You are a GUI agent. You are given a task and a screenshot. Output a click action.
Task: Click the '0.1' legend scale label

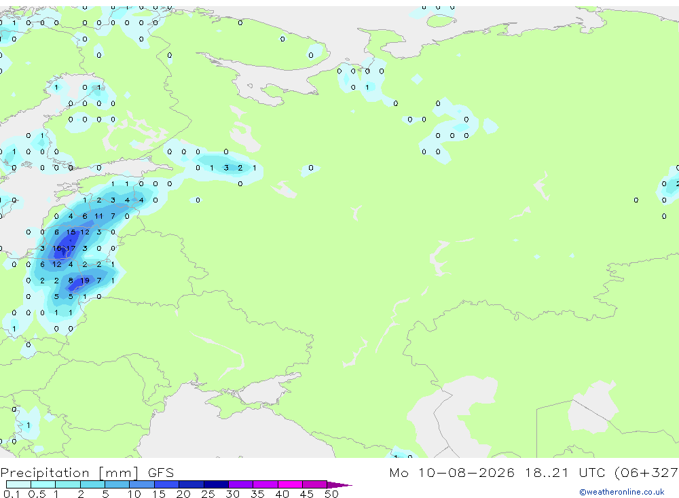(x=12, y=494)
